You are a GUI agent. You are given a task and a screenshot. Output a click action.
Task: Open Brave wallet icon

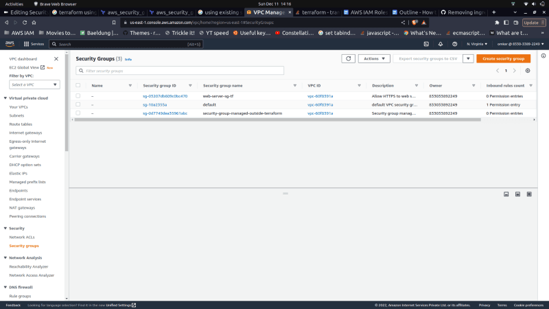tap(516, 23)
